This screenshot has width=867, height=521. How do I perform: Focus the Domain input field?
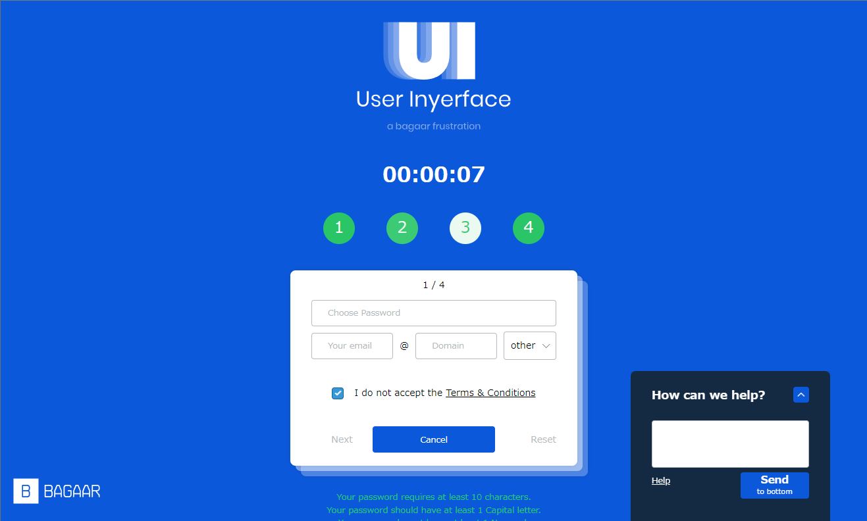pyautogui.click(x=456, y=346)
